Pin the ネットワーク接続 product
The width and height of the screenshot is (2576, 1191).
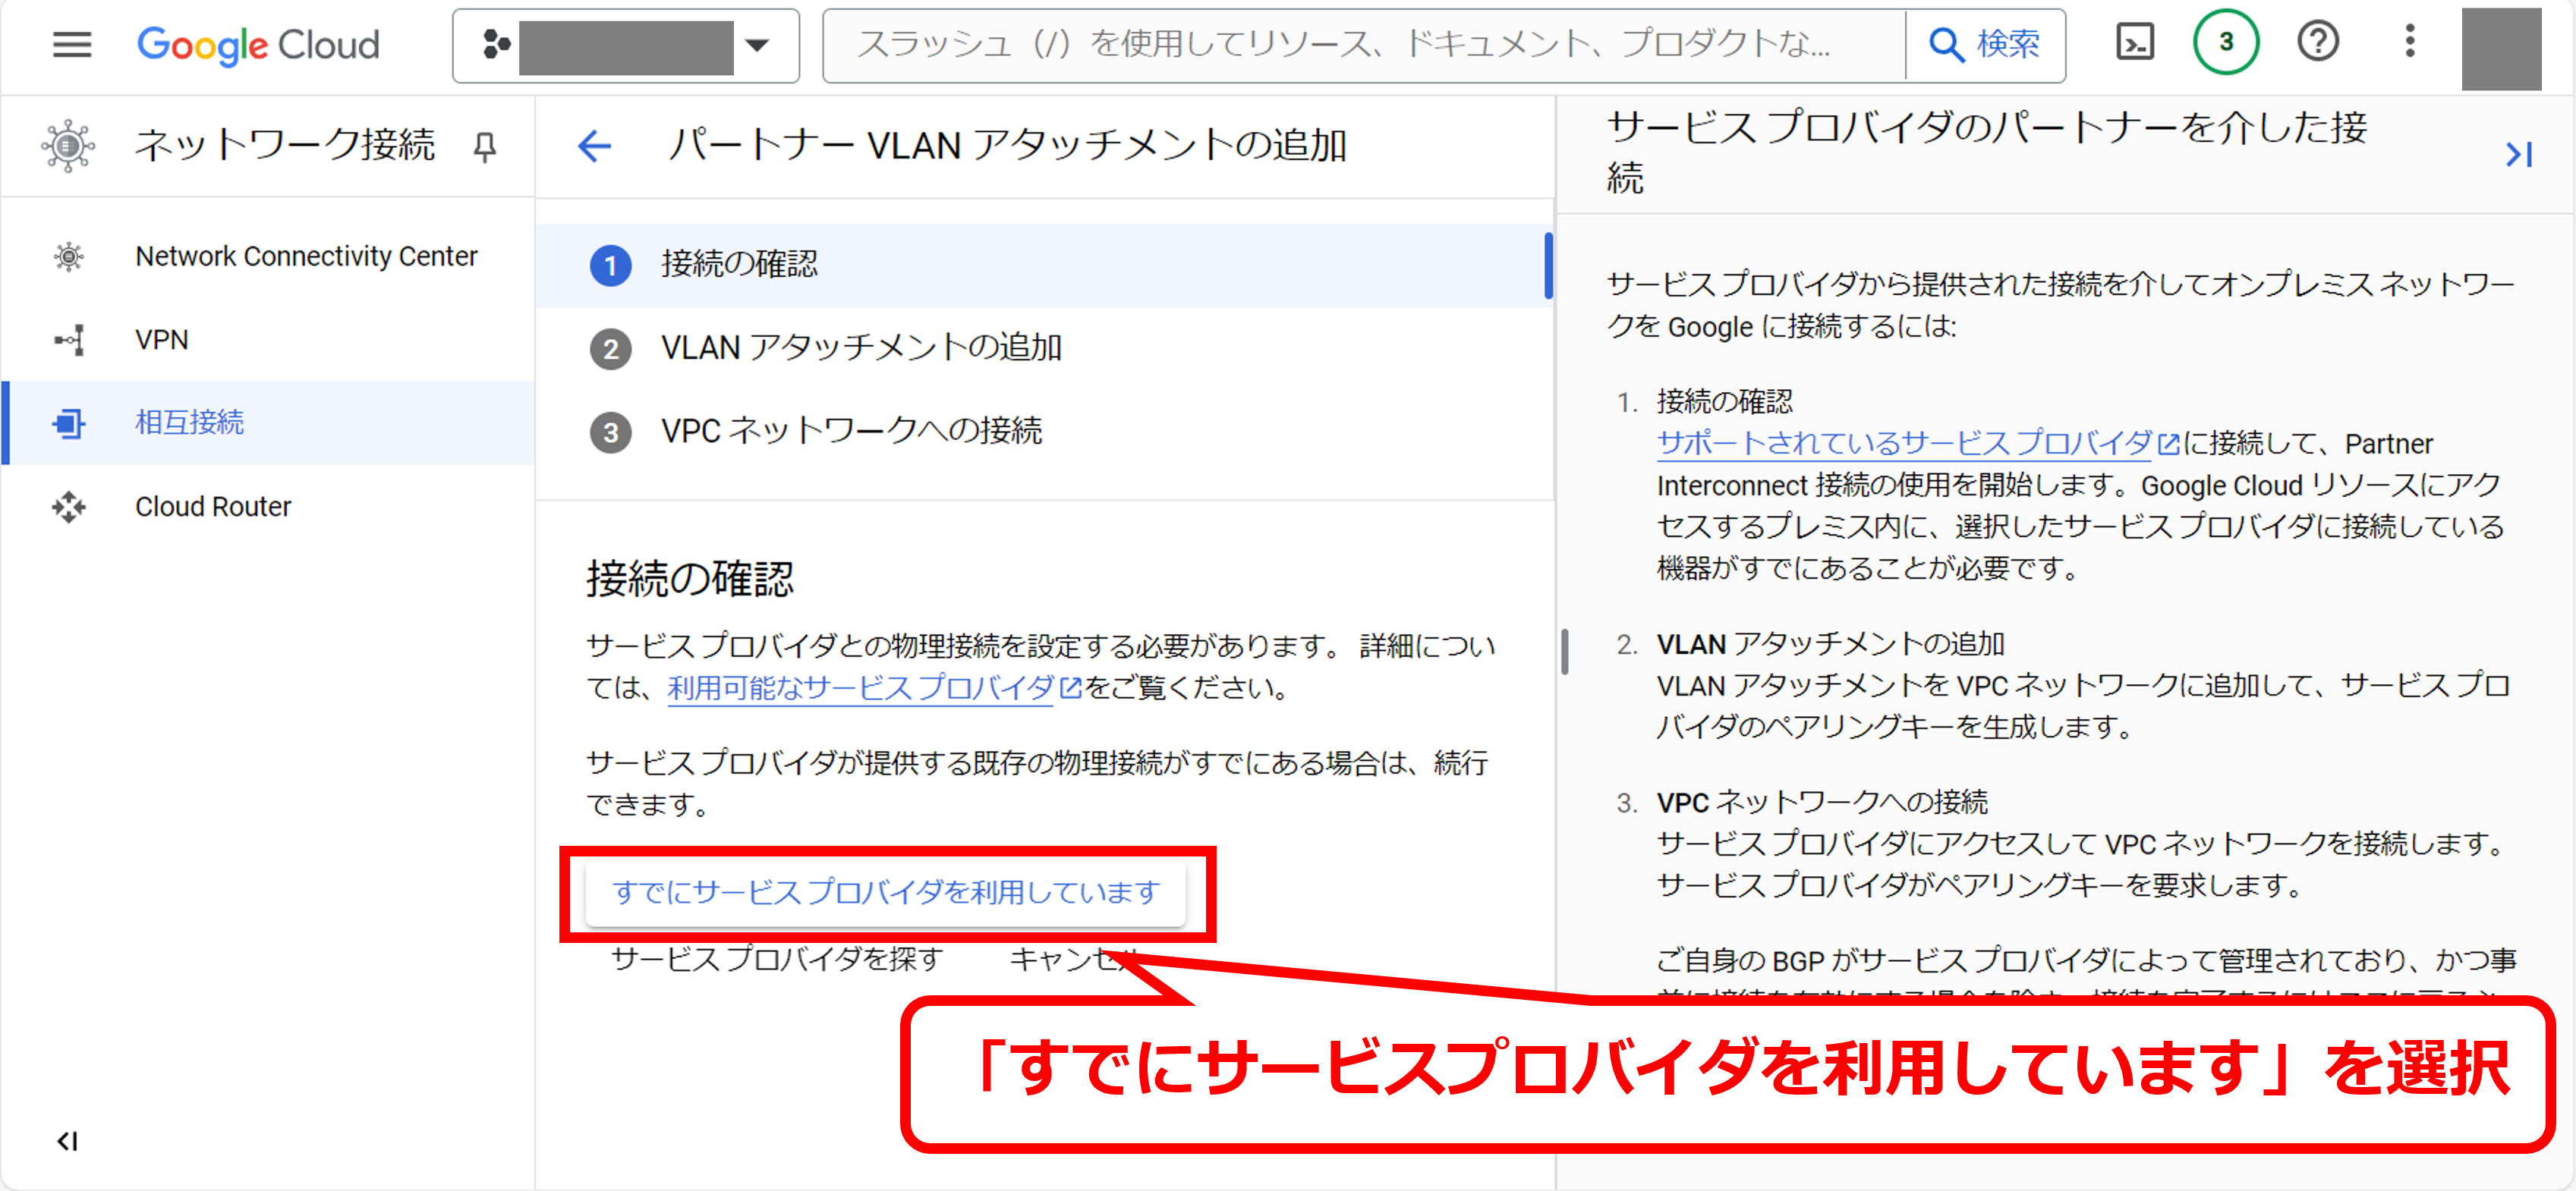click(485, 147)
